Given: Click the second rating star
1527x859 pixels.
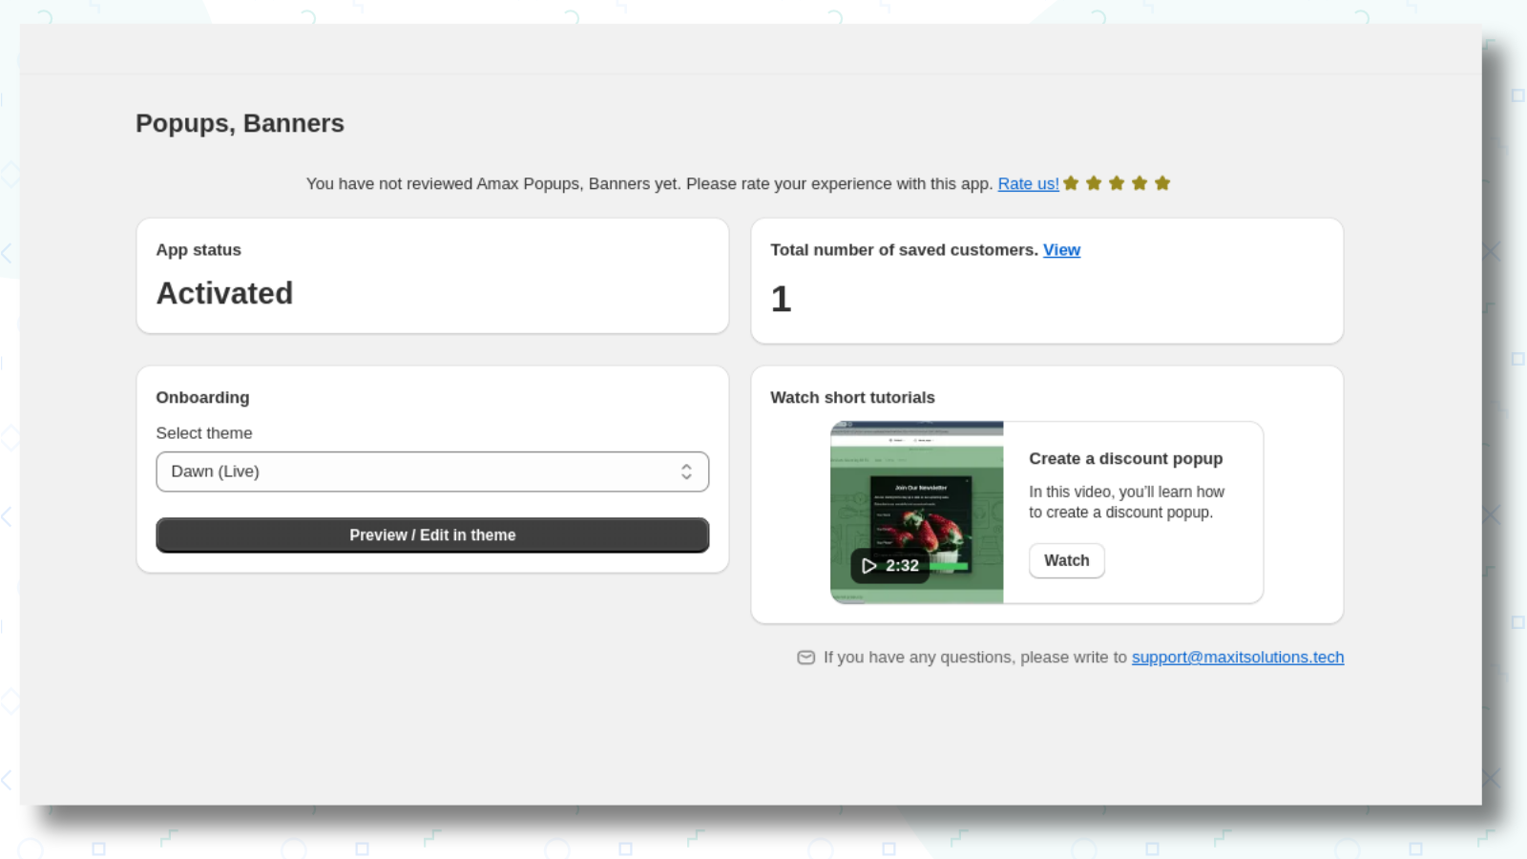Looking at the screenshot, I should (1094, 183).
